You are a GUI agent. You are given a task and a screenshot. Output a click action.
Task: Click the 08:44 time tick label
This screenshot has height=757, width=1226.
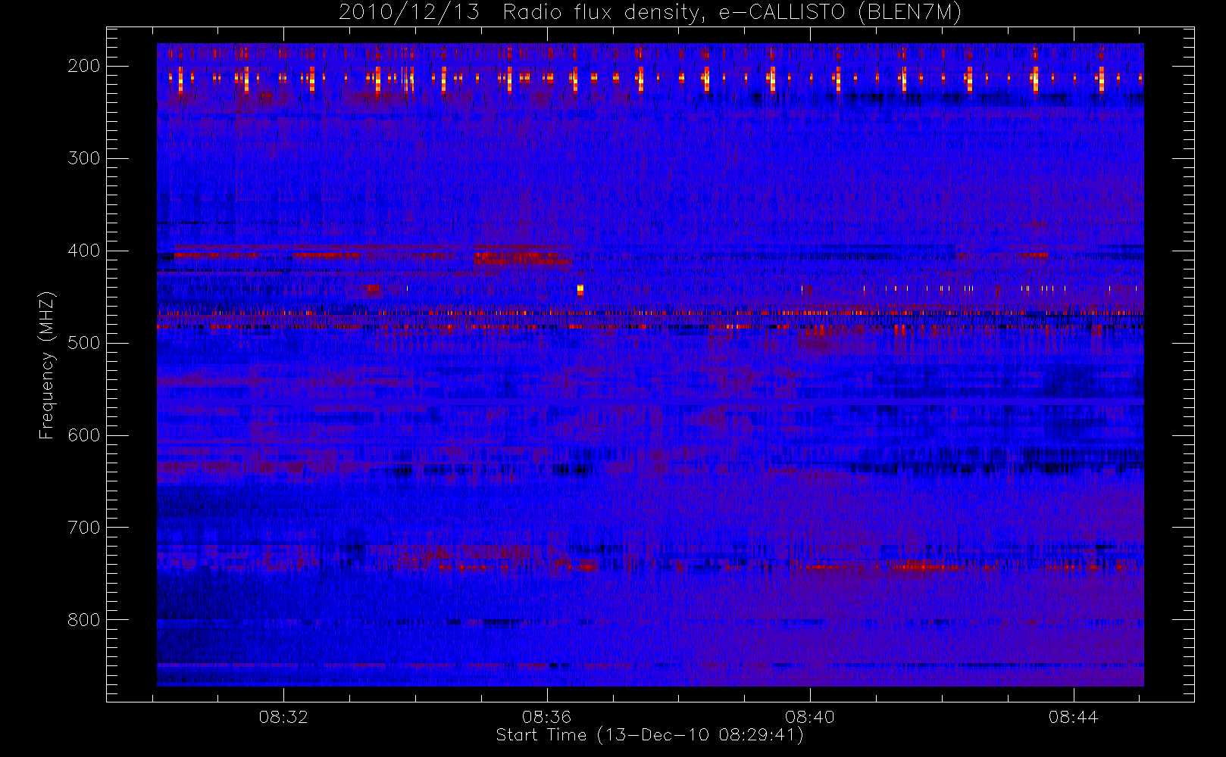(1073, 717)
